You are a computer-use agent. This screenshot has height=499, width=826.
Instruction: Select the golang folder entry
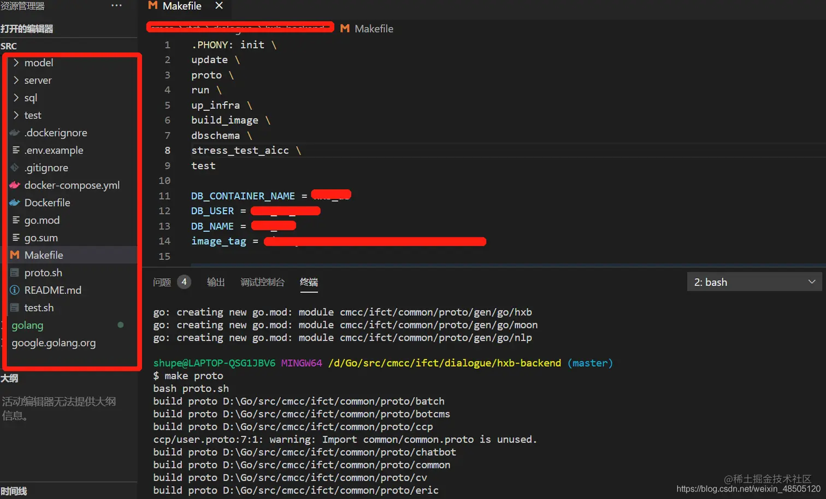coord(27,325)
